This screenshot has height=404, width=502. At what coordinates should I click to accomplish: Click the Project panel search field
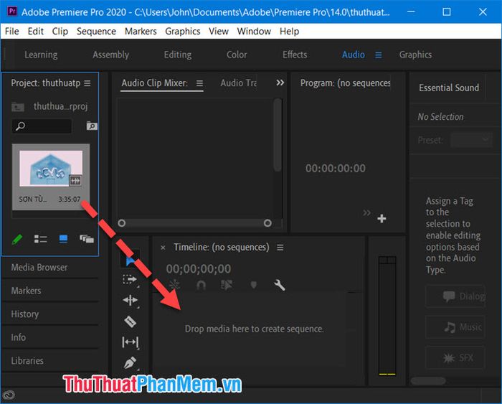(42, 126)
